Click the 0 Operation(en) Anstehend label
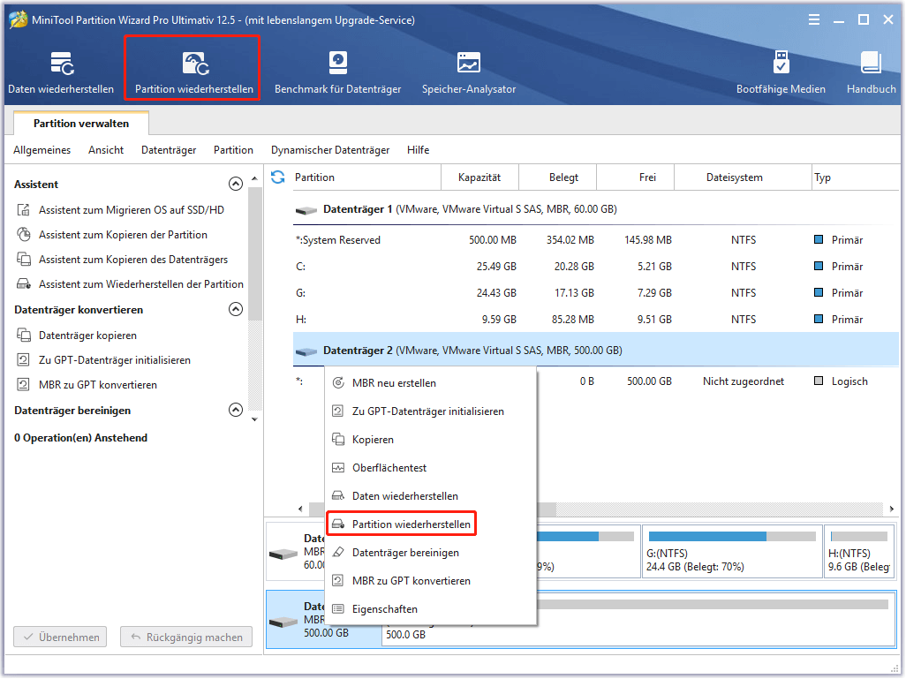 click(x=81, y=437)
